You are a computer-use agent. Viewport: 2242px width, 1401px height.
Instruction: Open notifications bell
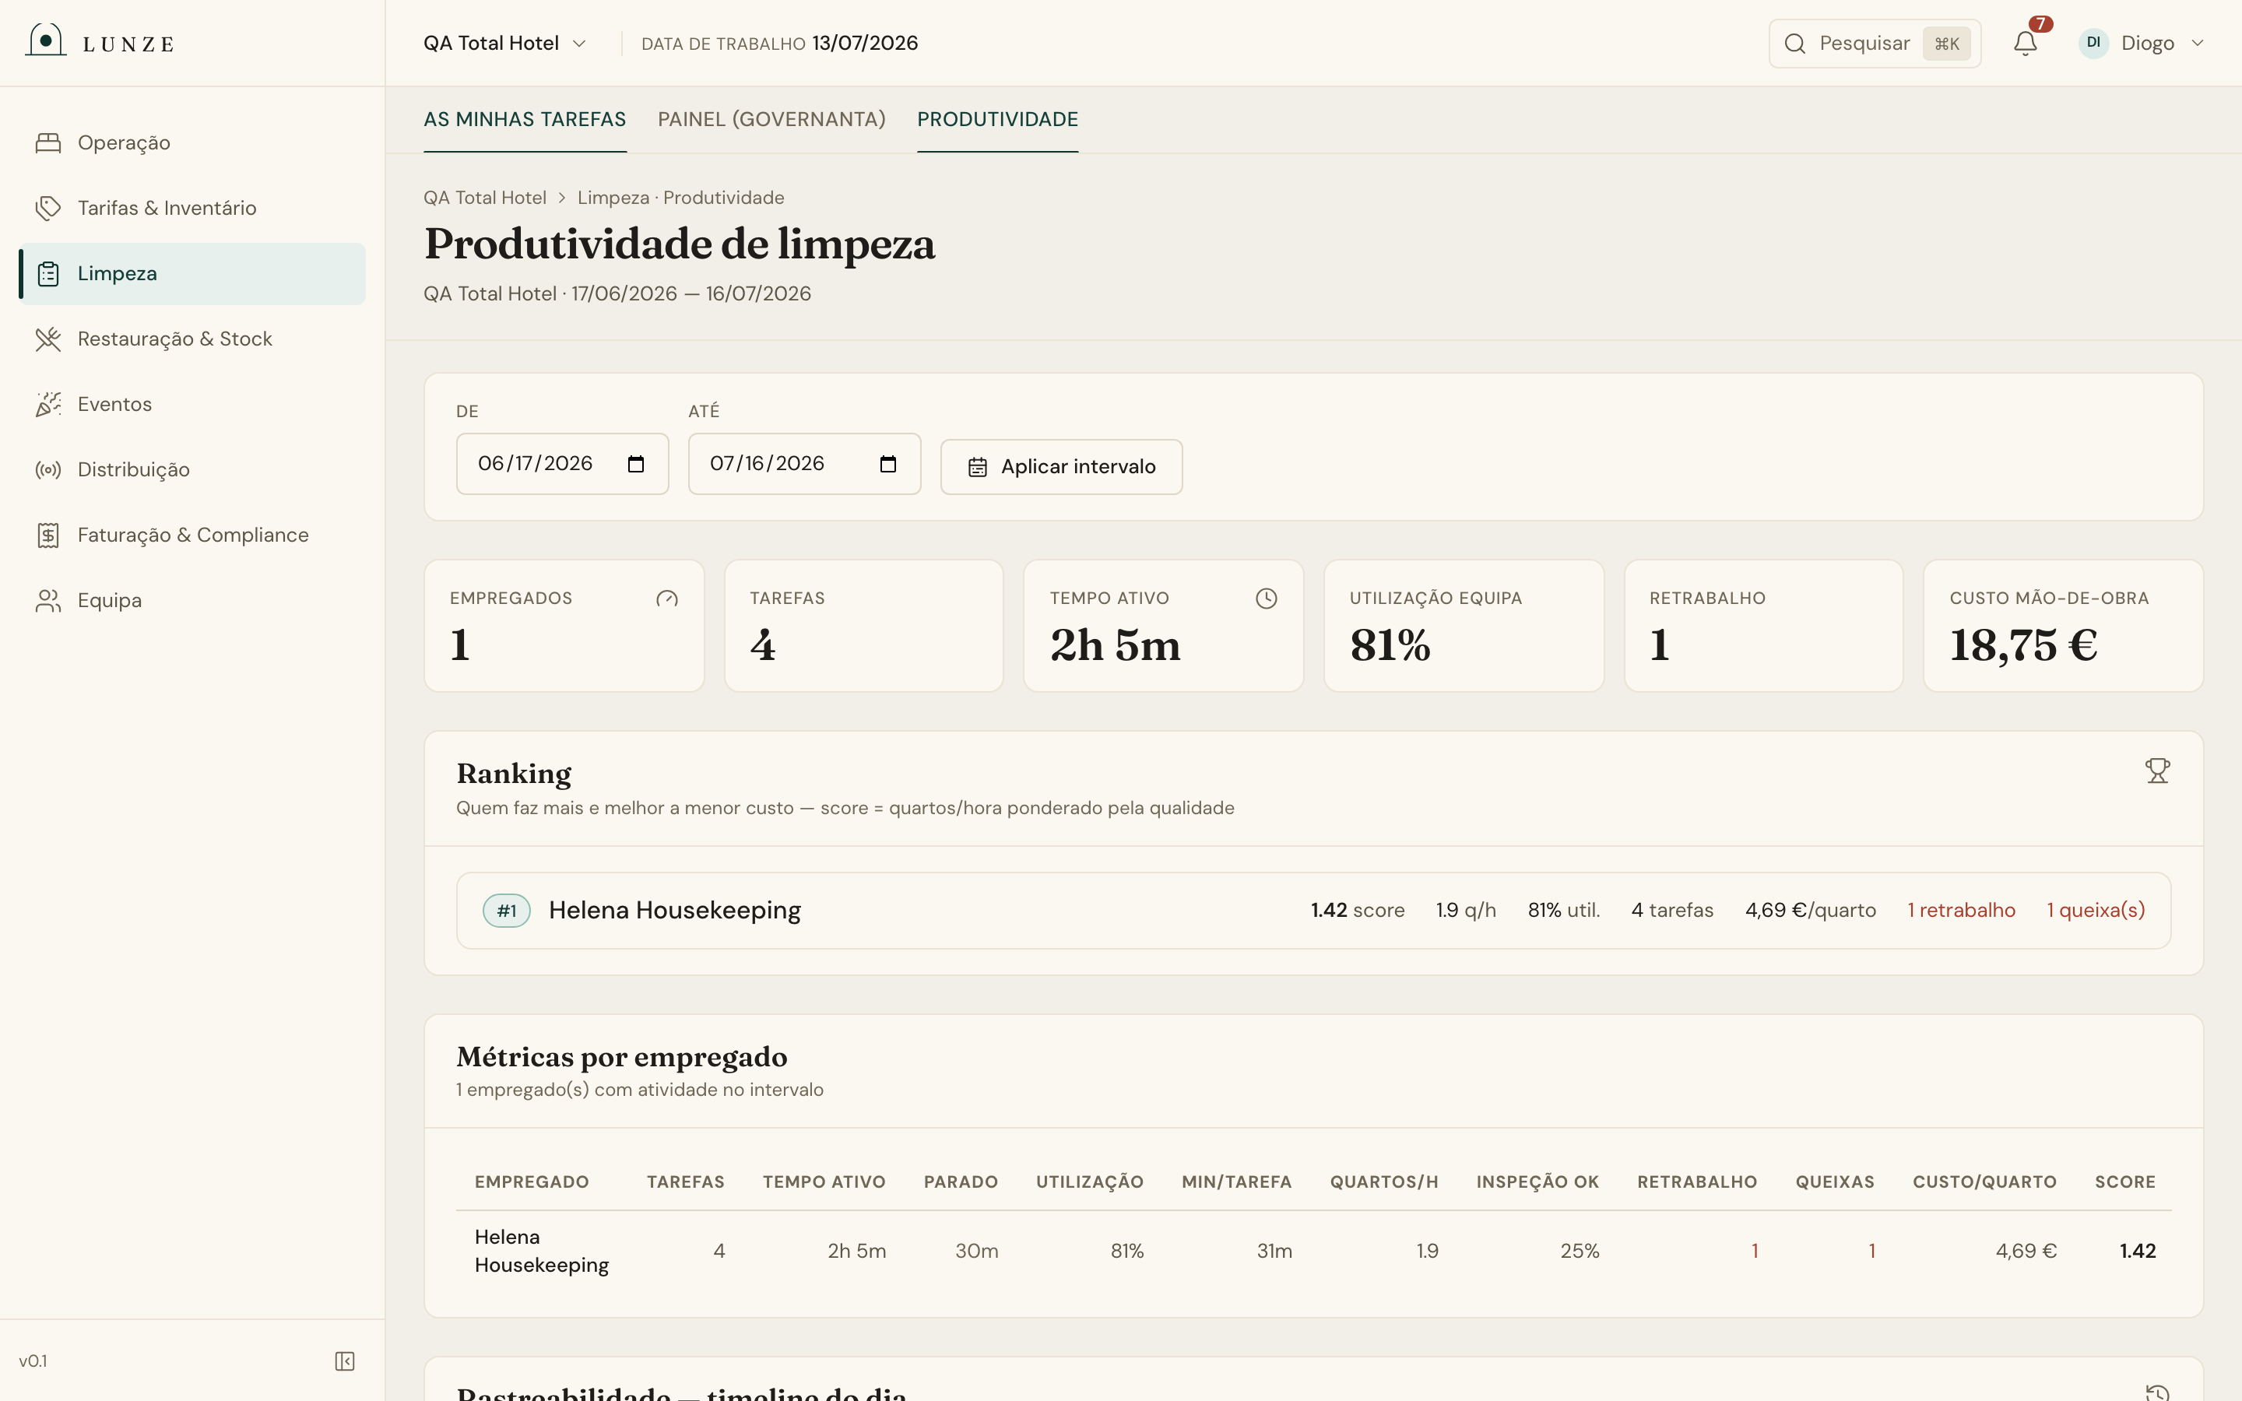(2026, 44)
